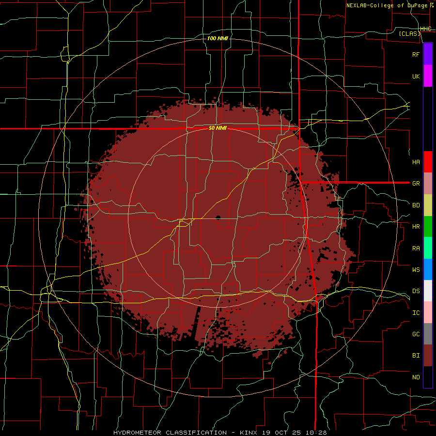Select the BD yellow legend swatch
The height and width of the screenshot is (436, 436).
428,205
